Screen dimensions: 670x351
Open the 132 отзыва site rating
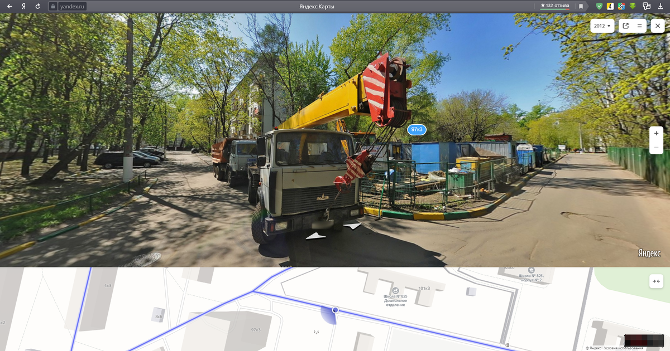555,6
